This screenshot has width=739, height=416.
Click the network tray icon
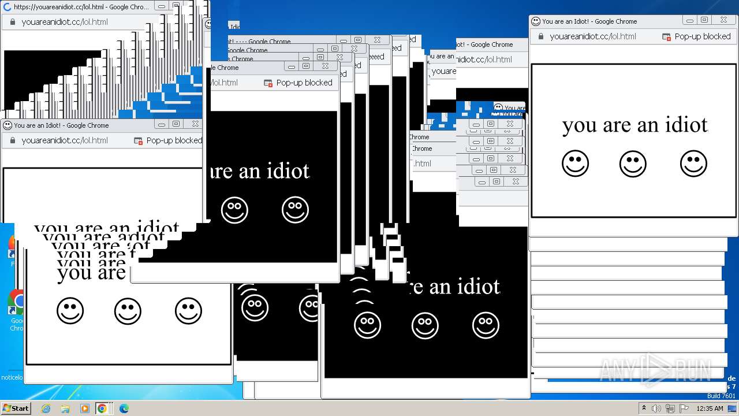[670, 408]
